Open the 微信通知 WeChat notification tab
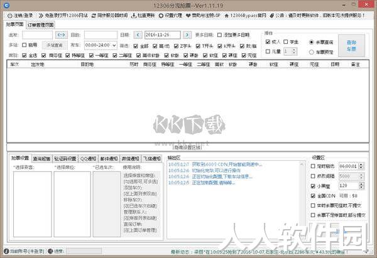Image resolution: width=377 pixels, height=258 pixels. pos(130,159)
